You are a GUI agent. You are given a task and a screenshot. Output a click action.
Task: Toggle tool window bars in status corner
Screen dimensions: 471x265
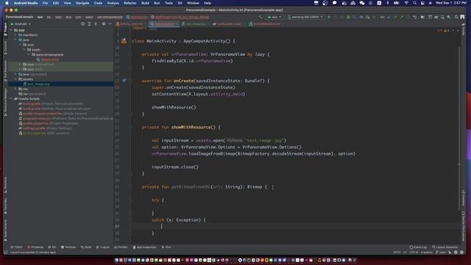pyautogui.click(x=6, y=252)
